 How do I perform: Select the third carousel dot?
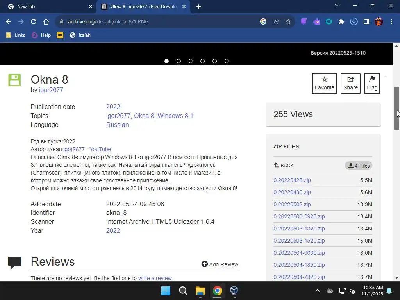coord(191,61)
